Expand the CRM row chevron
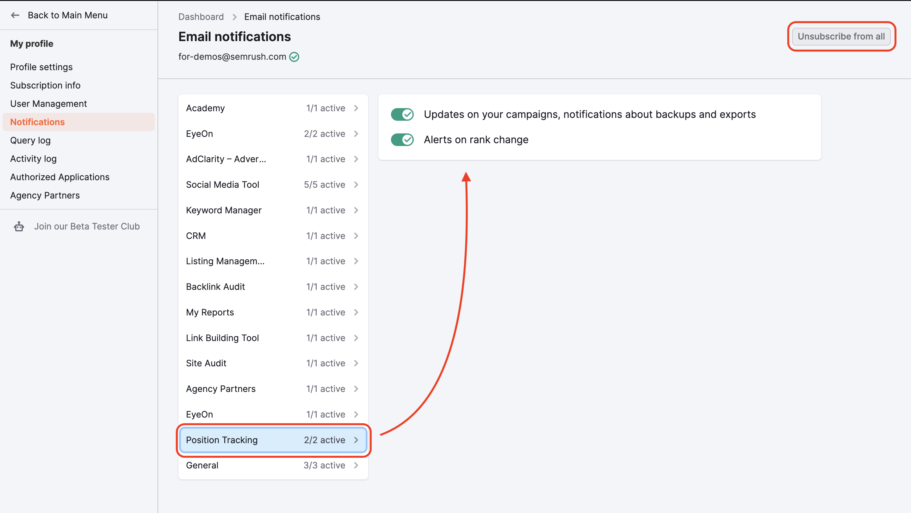The image size is (911, 513). pos(356,236)
